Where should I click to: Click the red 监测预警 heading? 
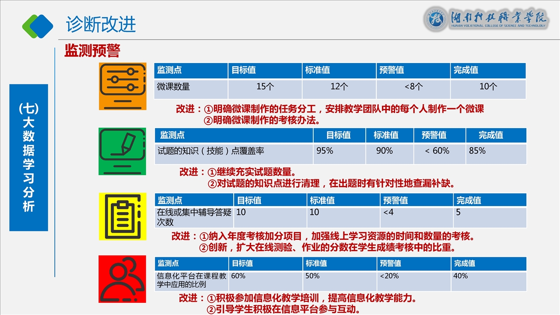pos(92,51)
